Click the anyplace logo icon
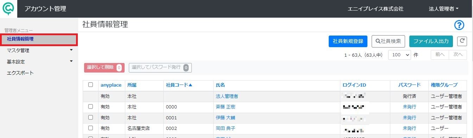 8,9
